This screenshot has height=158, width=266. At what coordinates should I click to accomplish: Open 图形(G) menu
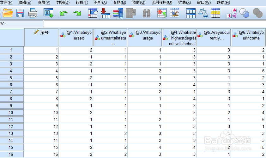point(139,3)
